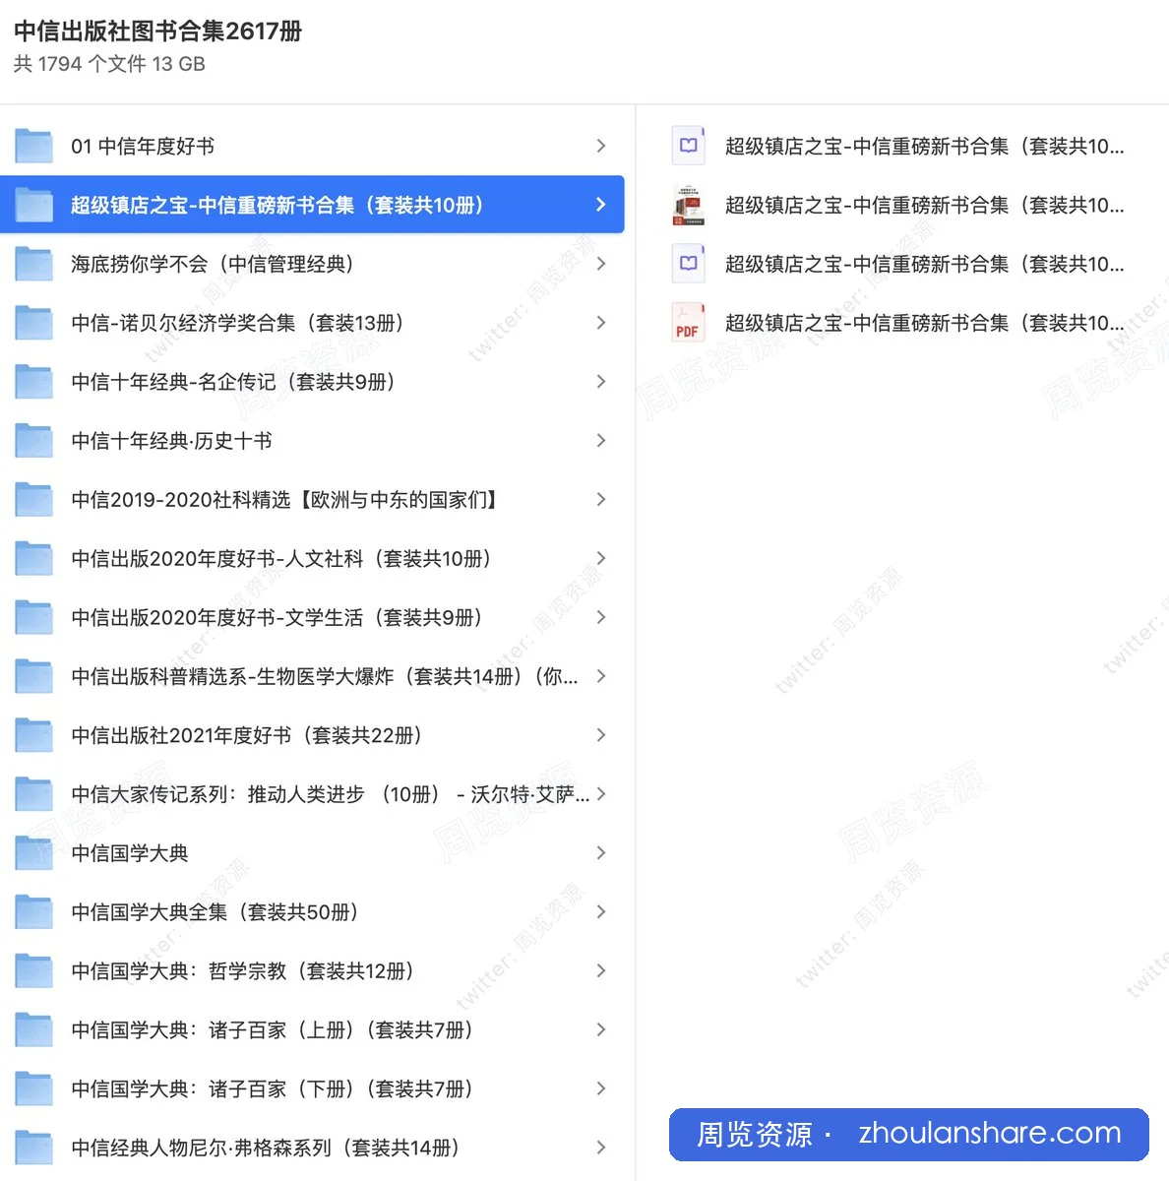
Task: Expand chevron for 海底捞你学不会
Action: [601, 264]
